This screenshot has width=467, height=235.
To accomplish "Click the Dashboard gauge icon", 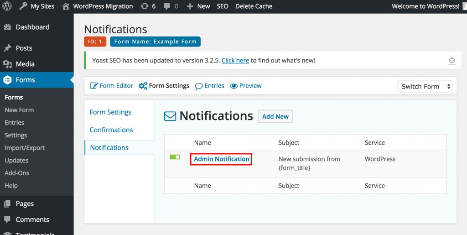I will tap(7, 27).
